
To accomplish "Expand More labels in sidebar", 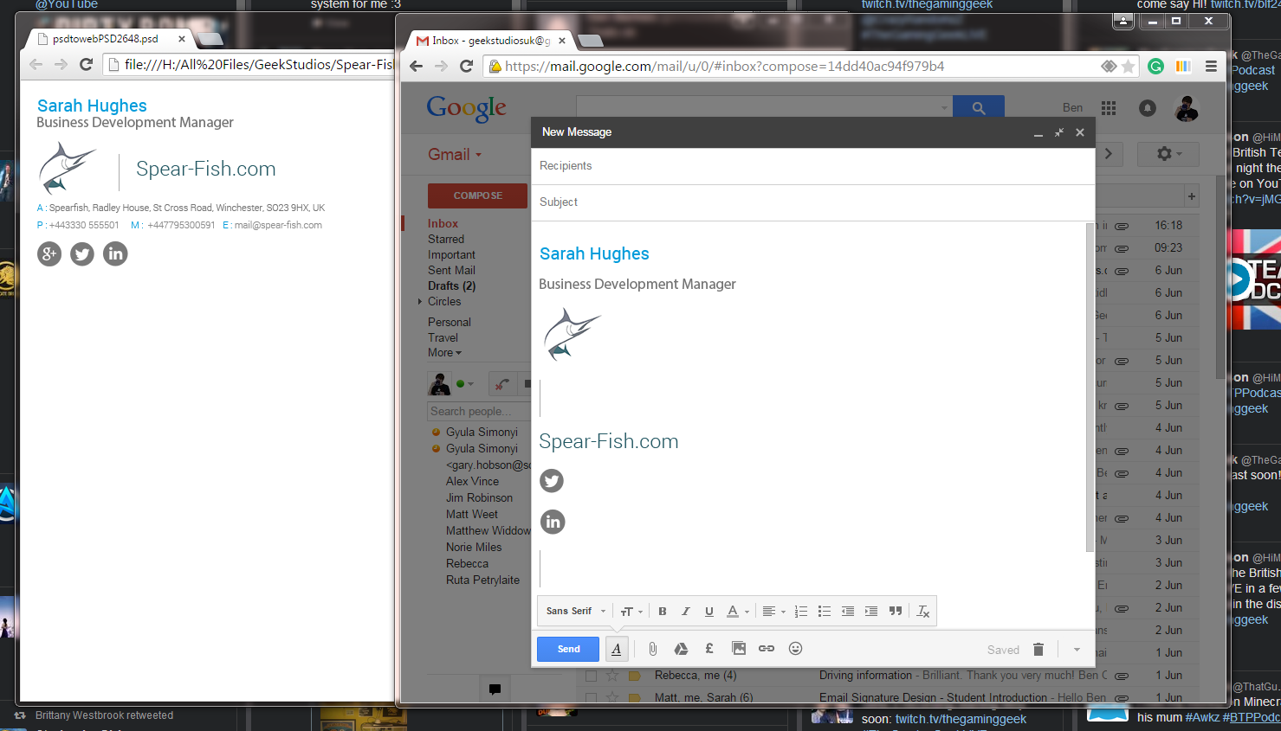I will [444, 353].
